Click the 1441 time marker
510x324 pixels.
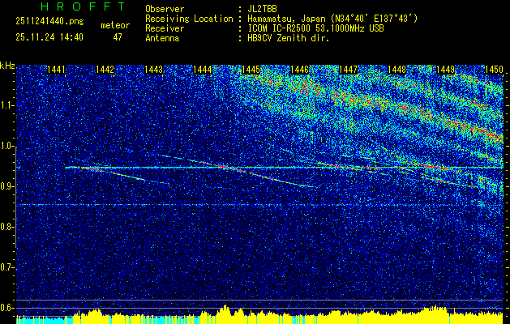pos(56,70)
